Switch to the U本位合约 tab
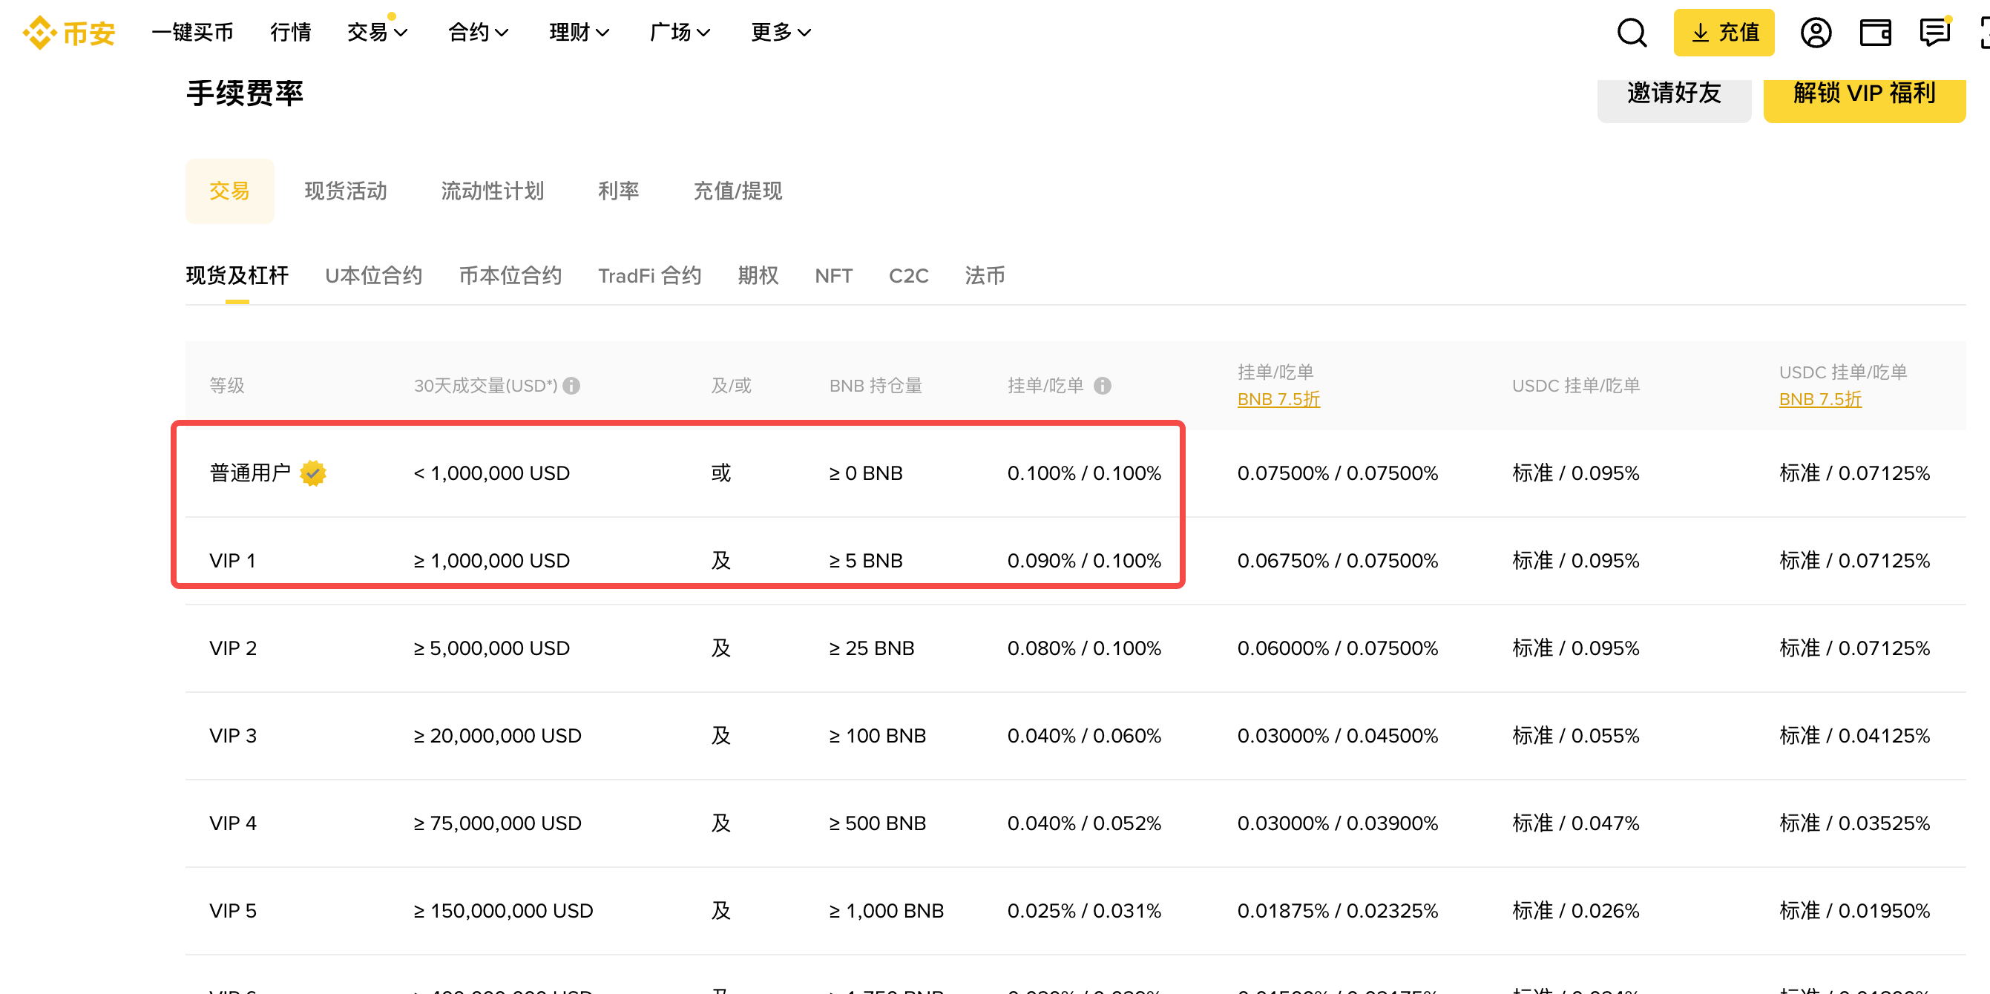The image size is (1990, 994). coord(373,276)
